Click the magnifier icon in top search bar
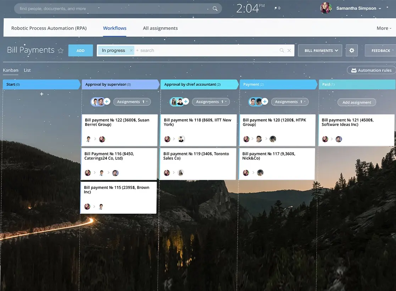 click(x=215, y=9)
